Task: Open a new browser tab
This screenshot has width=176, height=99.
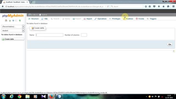Action: 31,2
